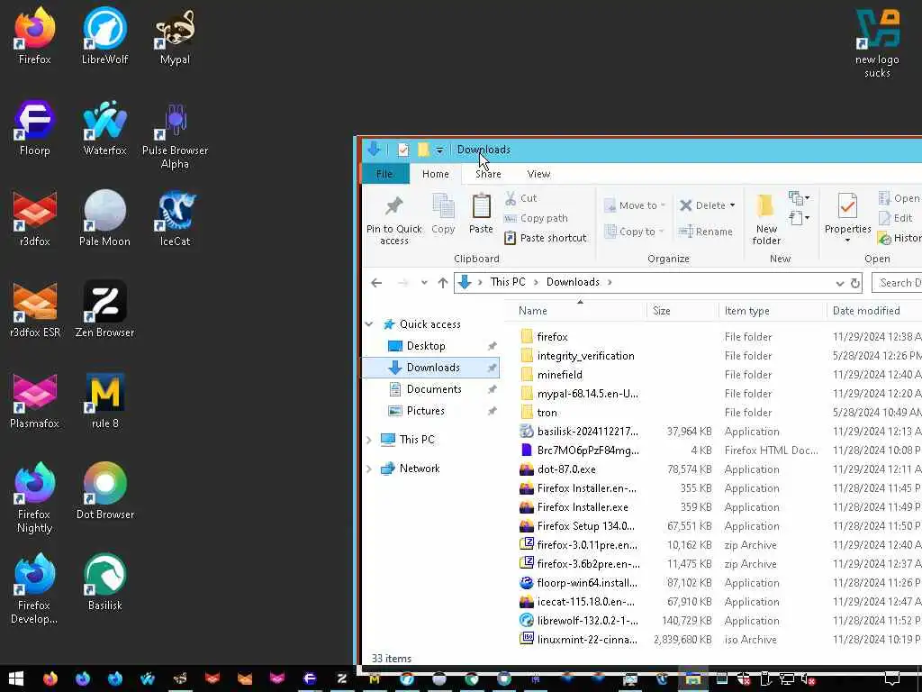Screen dimensions: 922x692
Task: Select the Floorp desktop shortcut
Action: pyautogui.click(x=35, y=127)
